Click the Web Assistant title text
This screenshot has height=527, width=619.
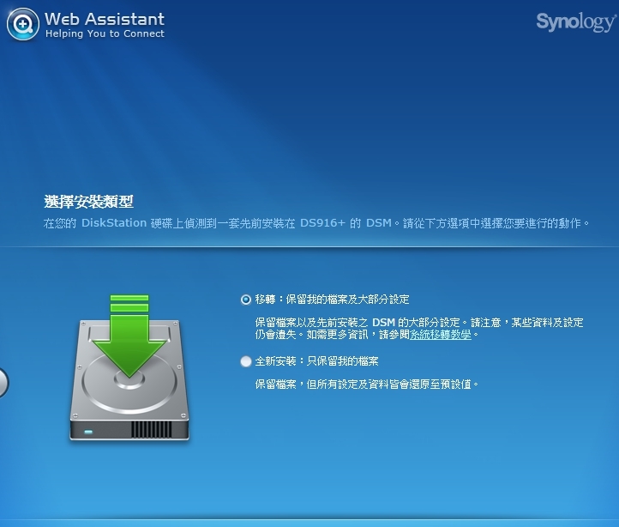coord(105,19)
